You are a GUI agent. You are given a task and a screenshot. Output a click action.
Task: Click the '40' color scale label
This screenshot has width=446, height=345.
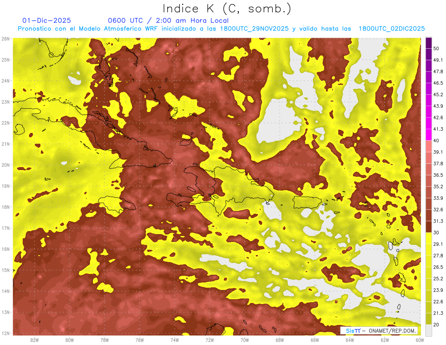436,141
